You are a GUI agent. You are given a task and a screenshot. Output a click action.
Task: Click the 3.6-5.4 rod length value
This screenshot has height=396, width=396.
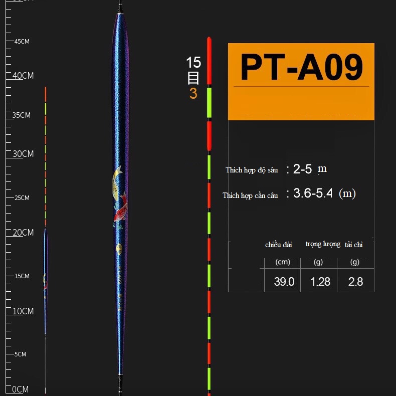point(313,193)
